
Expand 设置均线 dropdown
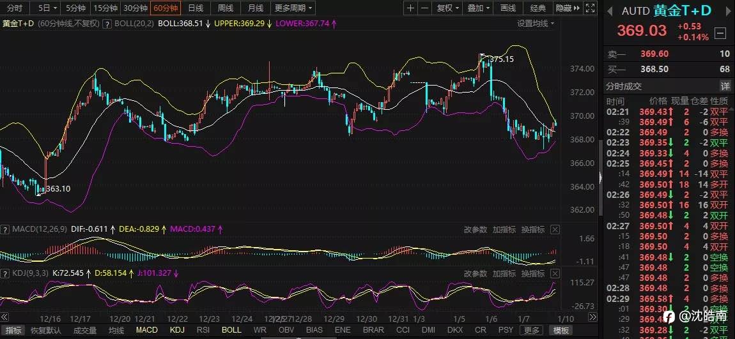(536, 24)
